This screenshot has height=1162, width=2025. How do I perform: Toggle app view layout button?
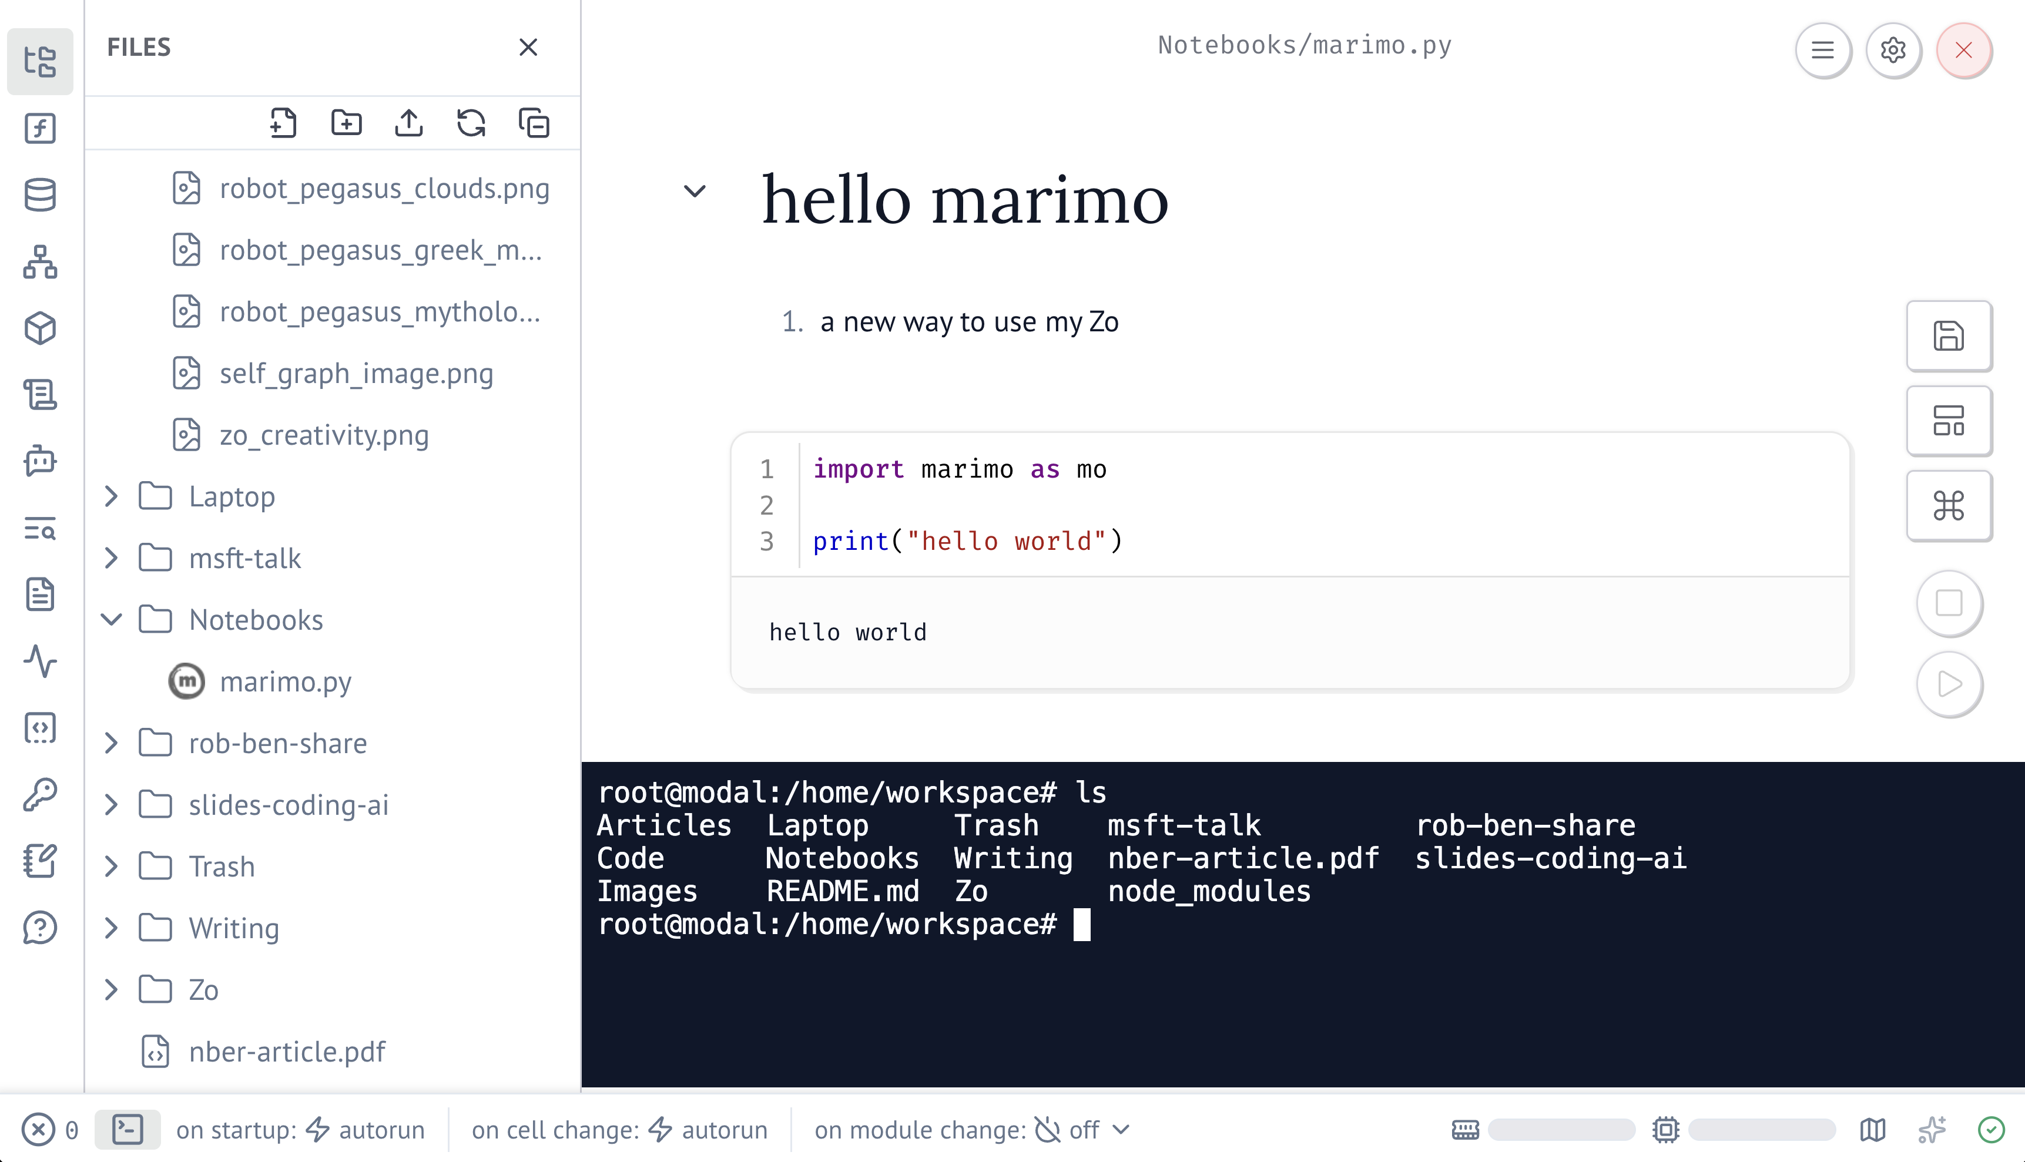[x=1949, y=421]
